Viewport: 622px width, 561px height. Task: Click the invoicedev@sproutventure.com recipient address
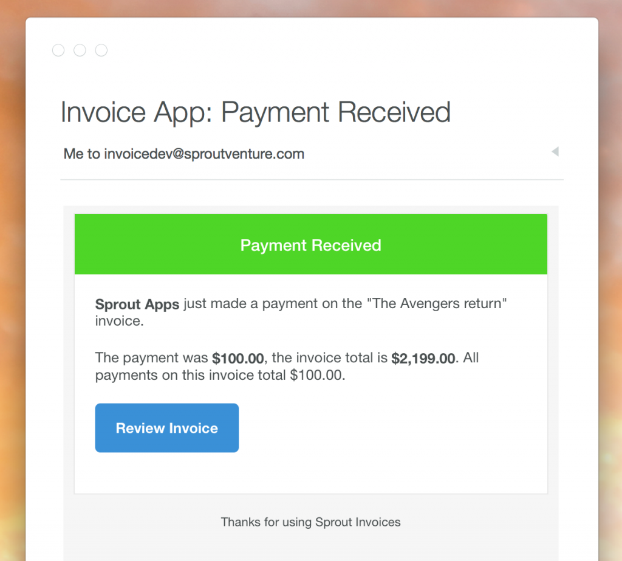(204, 154)
